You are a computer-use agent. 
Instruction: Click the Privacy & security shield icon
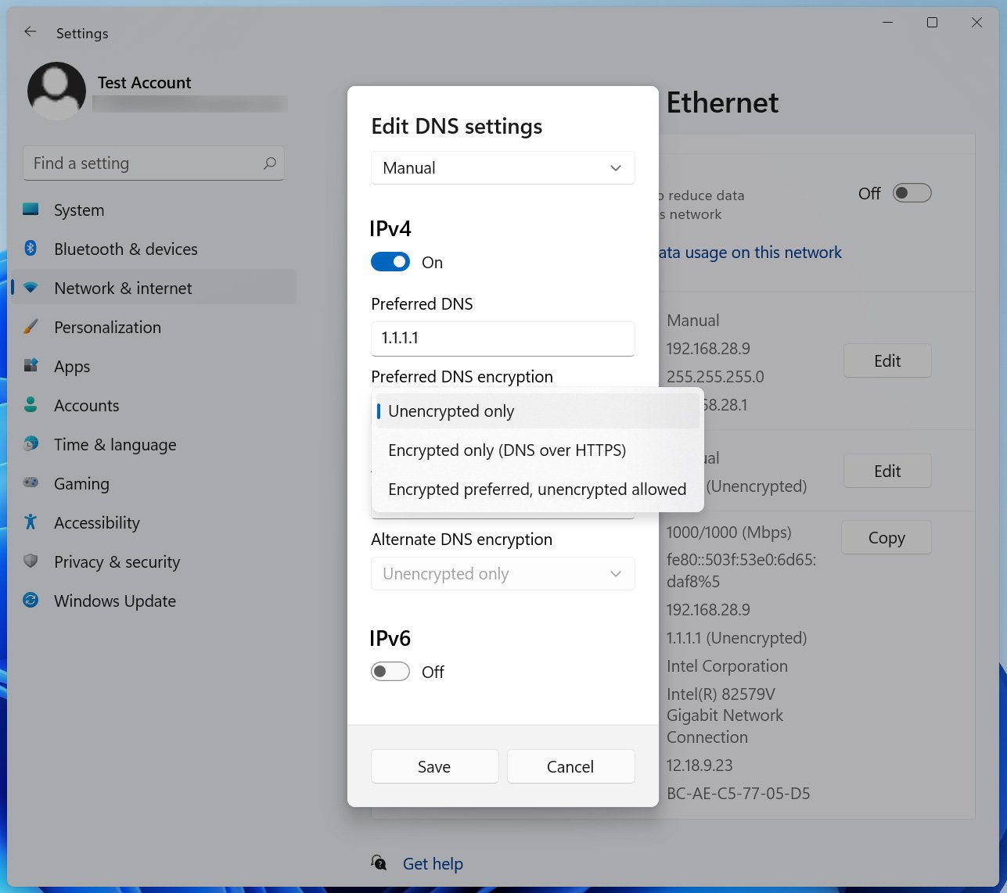[30, 561]
